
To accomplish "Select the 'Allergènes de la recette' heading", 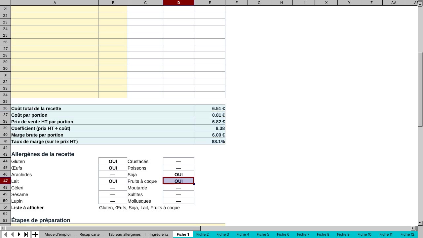I will coord(43,154).
